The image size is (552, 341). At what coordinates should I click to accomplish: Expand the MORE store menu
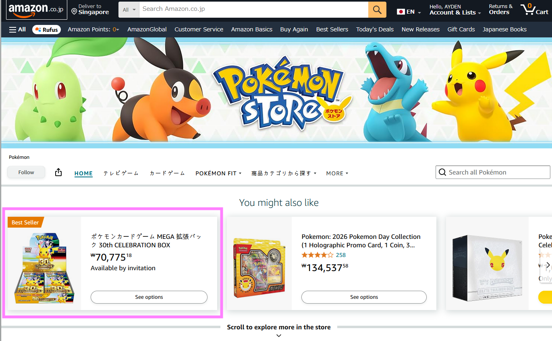[x=337, y=173]
